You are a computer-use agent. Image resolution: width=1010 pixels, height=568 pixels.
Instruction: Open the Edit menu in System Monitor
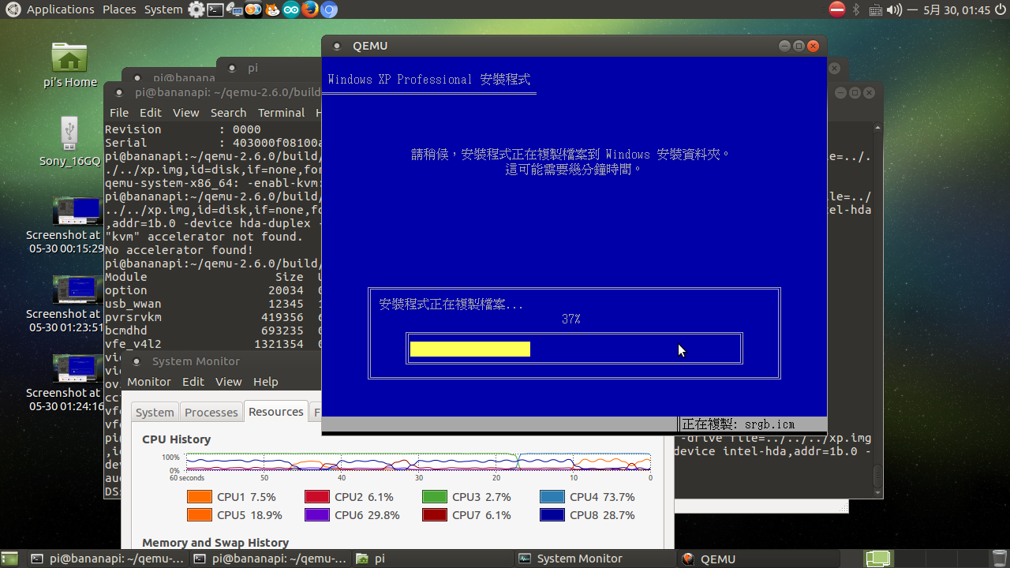point(193,382)
